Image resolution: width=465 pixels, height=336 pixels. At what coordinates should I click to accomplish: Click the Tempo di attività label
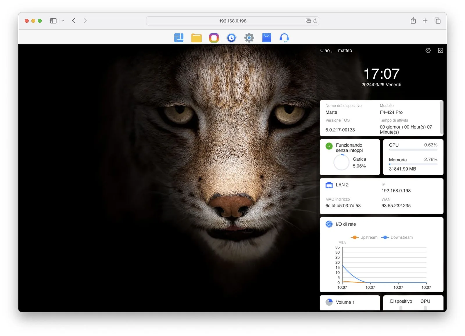[394, 120]
